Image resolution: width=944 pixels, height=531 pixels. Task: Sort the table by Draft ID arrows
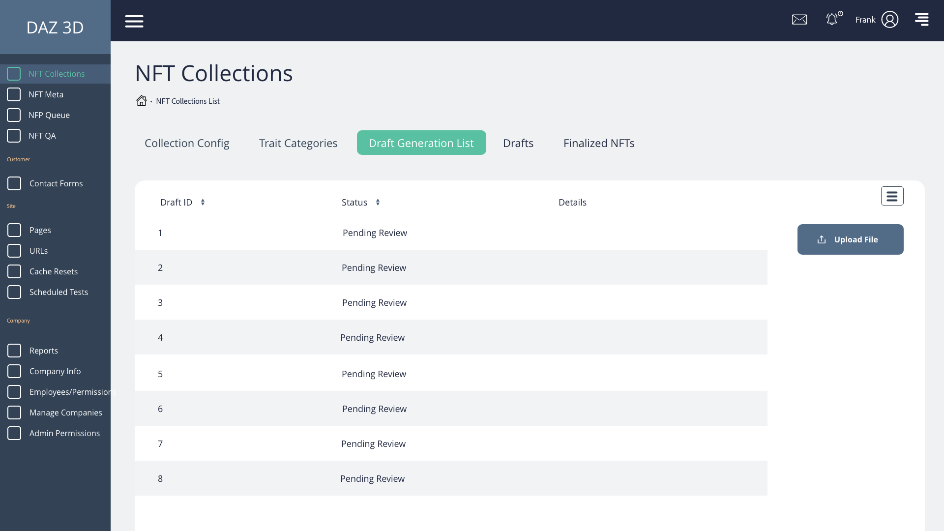coord(203,202)
